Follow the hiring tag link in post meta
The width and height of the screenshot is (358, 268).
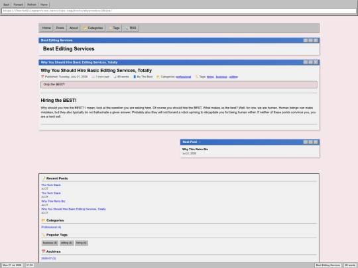click(210, 77)
